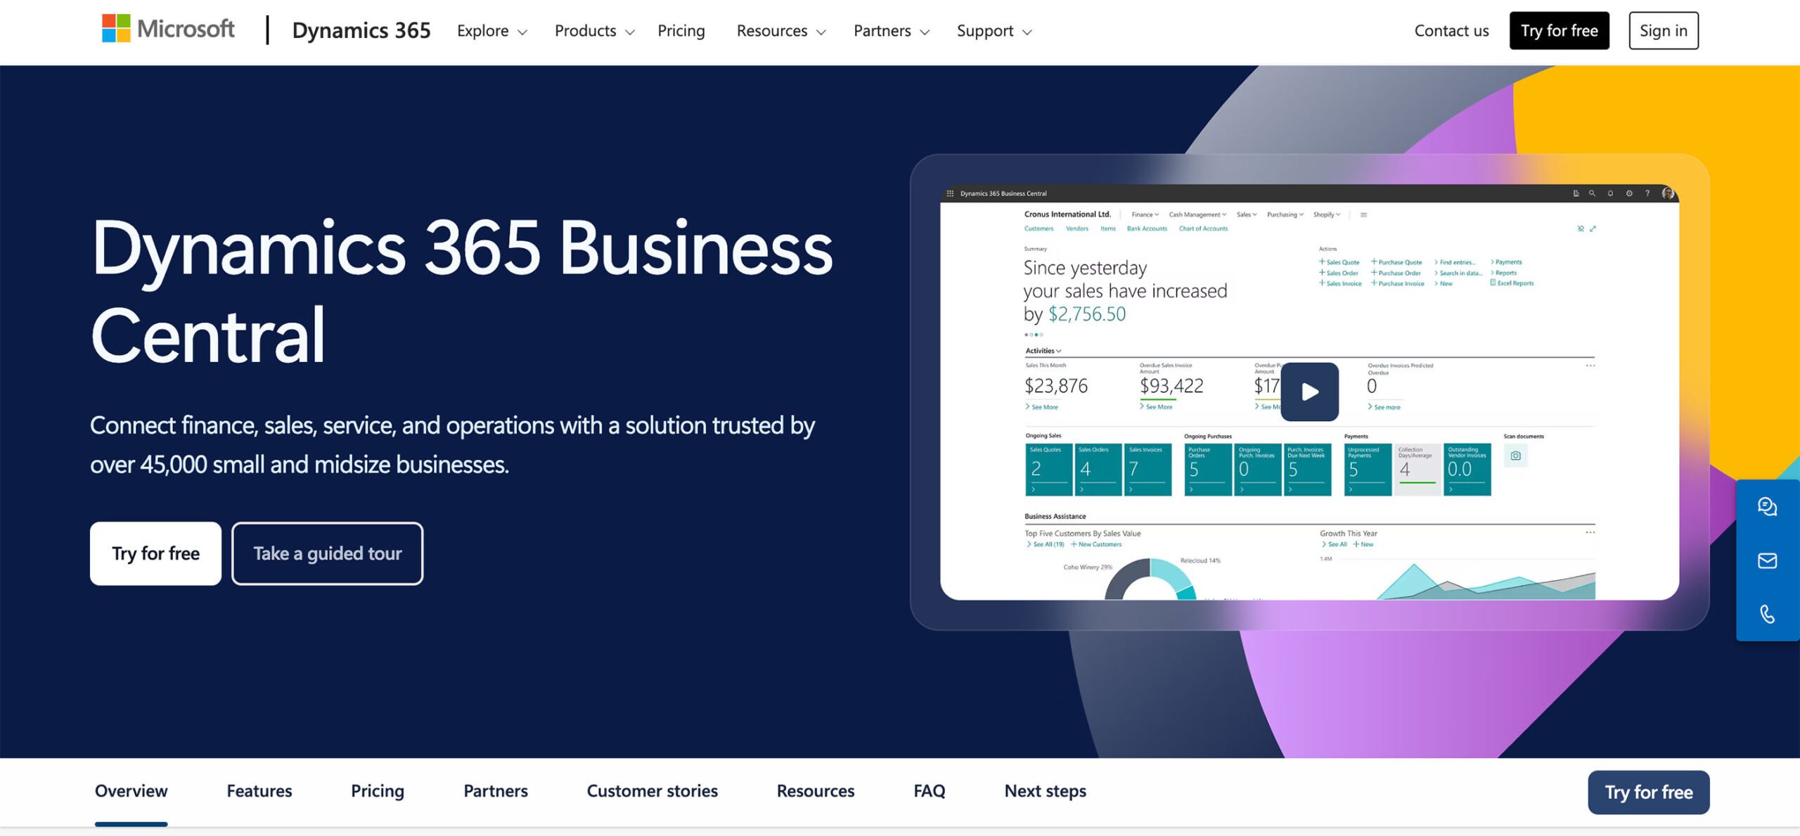Viewport: 1800px width, 836px height.
Task: Click app launcher grid icon in preview
Action: click(950, 193)
